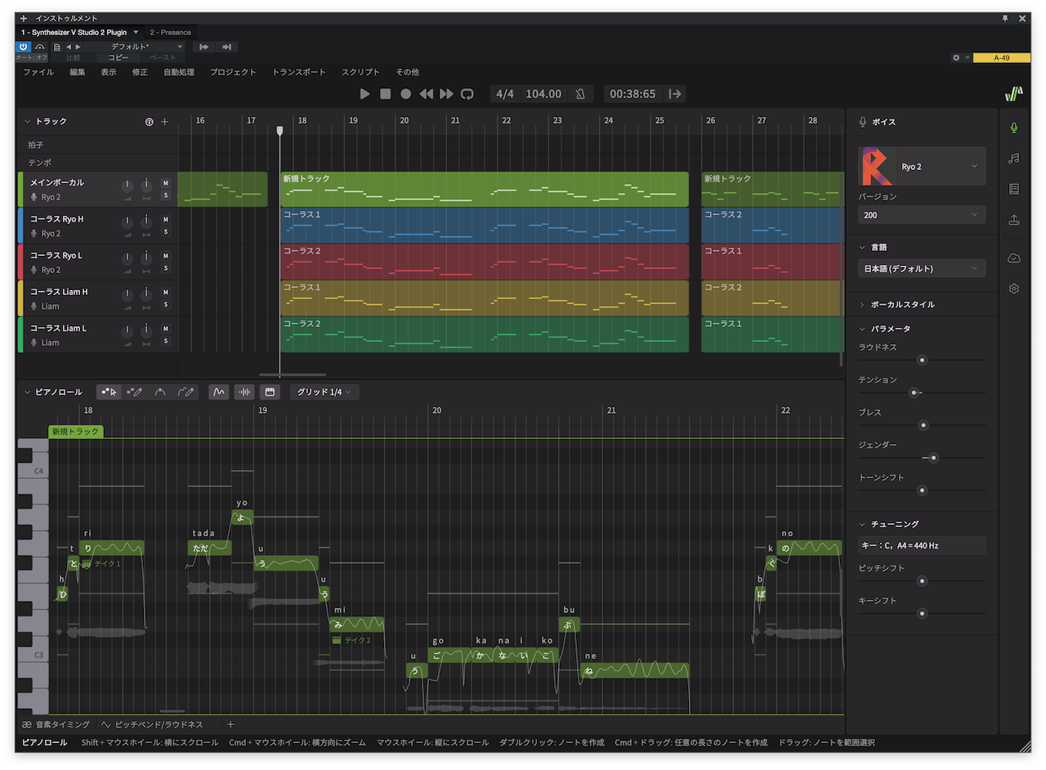Viewport: 1046px width, 770px height.
Task: Open the ピッチベンド/ラウドネス panel tab
Action: pyautogui.click(x=152, y=724)
